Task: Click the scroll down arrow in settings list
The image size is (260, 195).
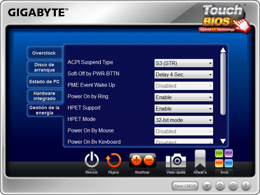Action: [223, 141]
